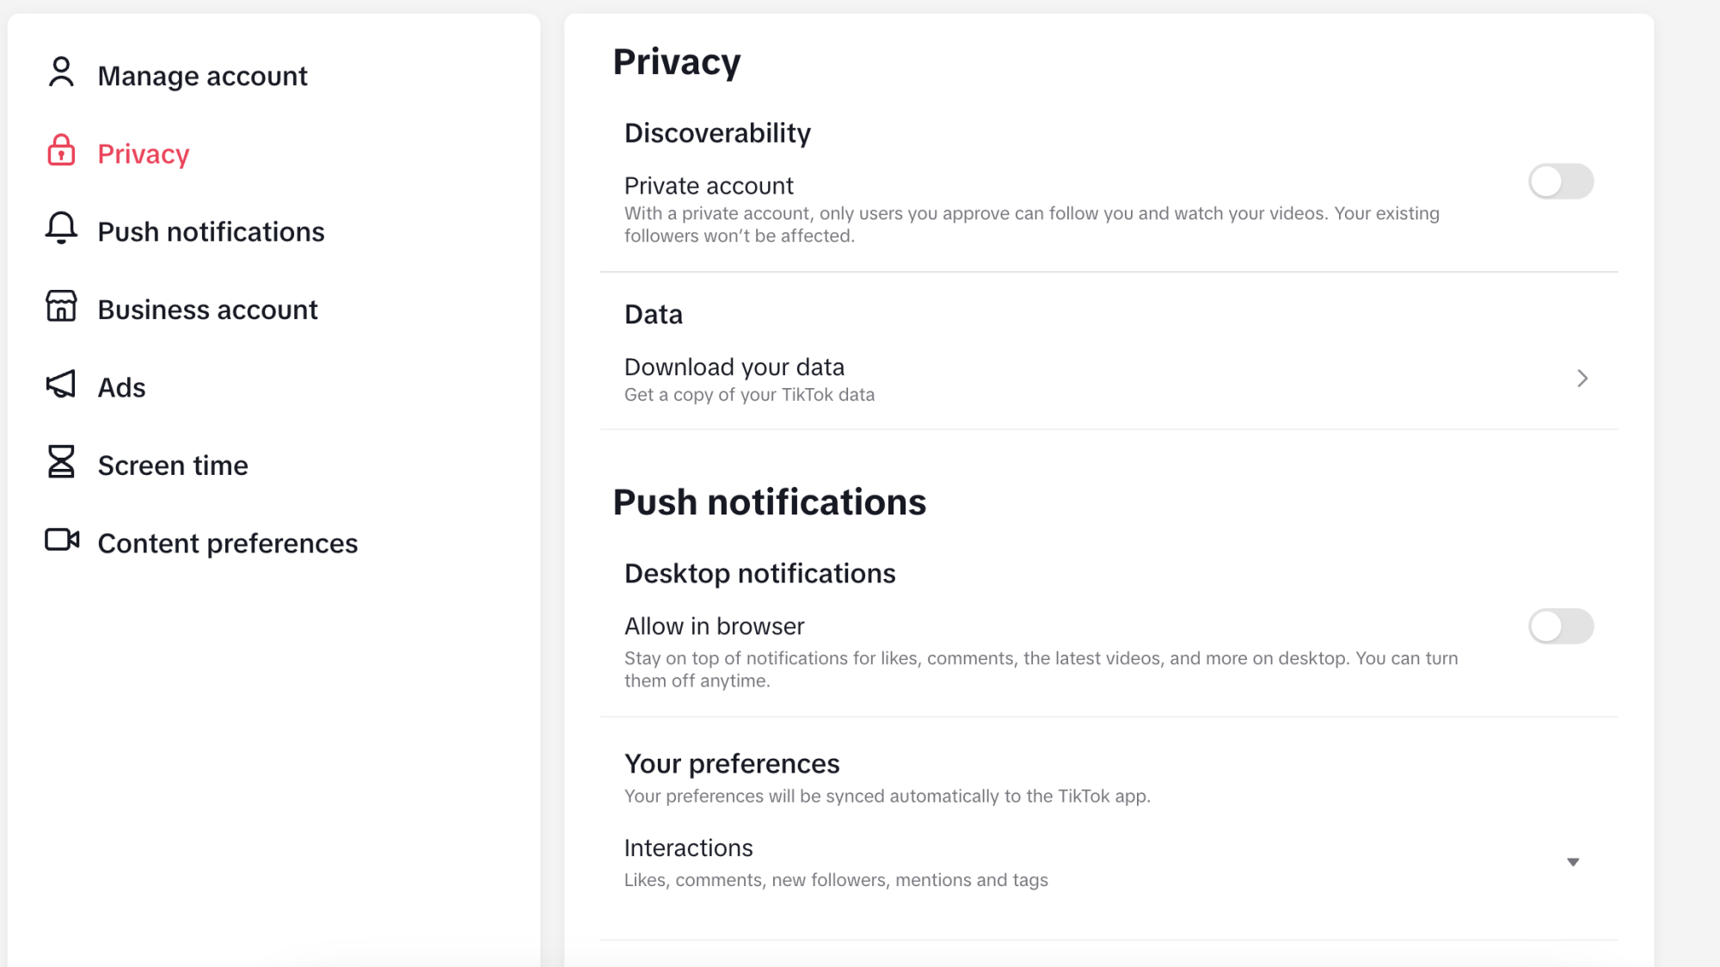Select Push notifications sidebar item
1720x967 pixels.
(211, 231)
